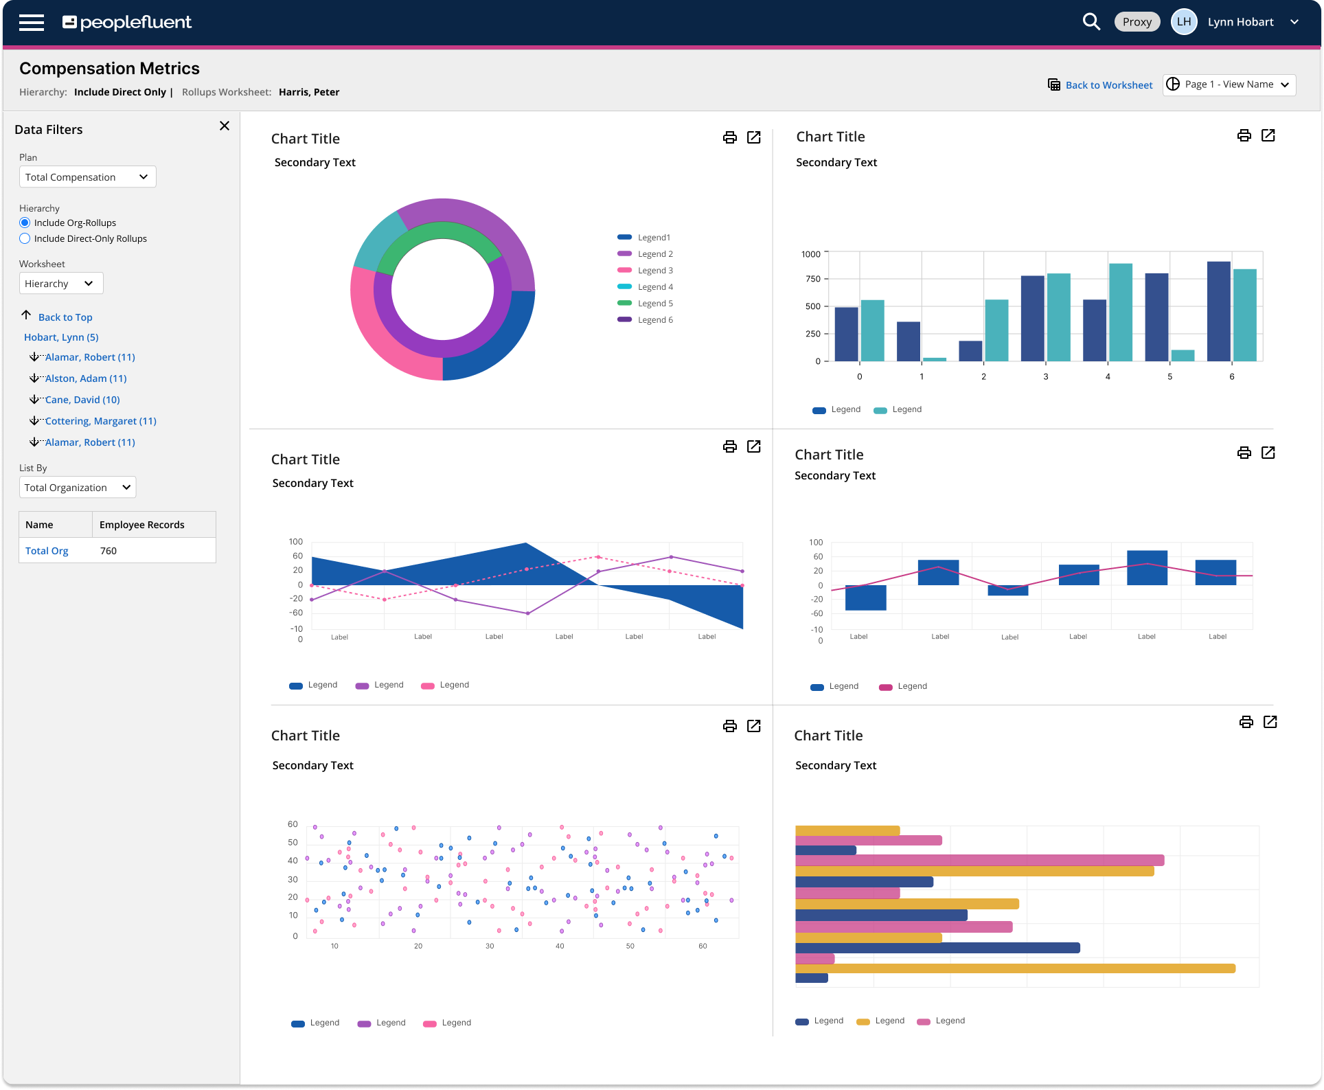
Task: Click the Back to Top link
Action: [65, 317]
